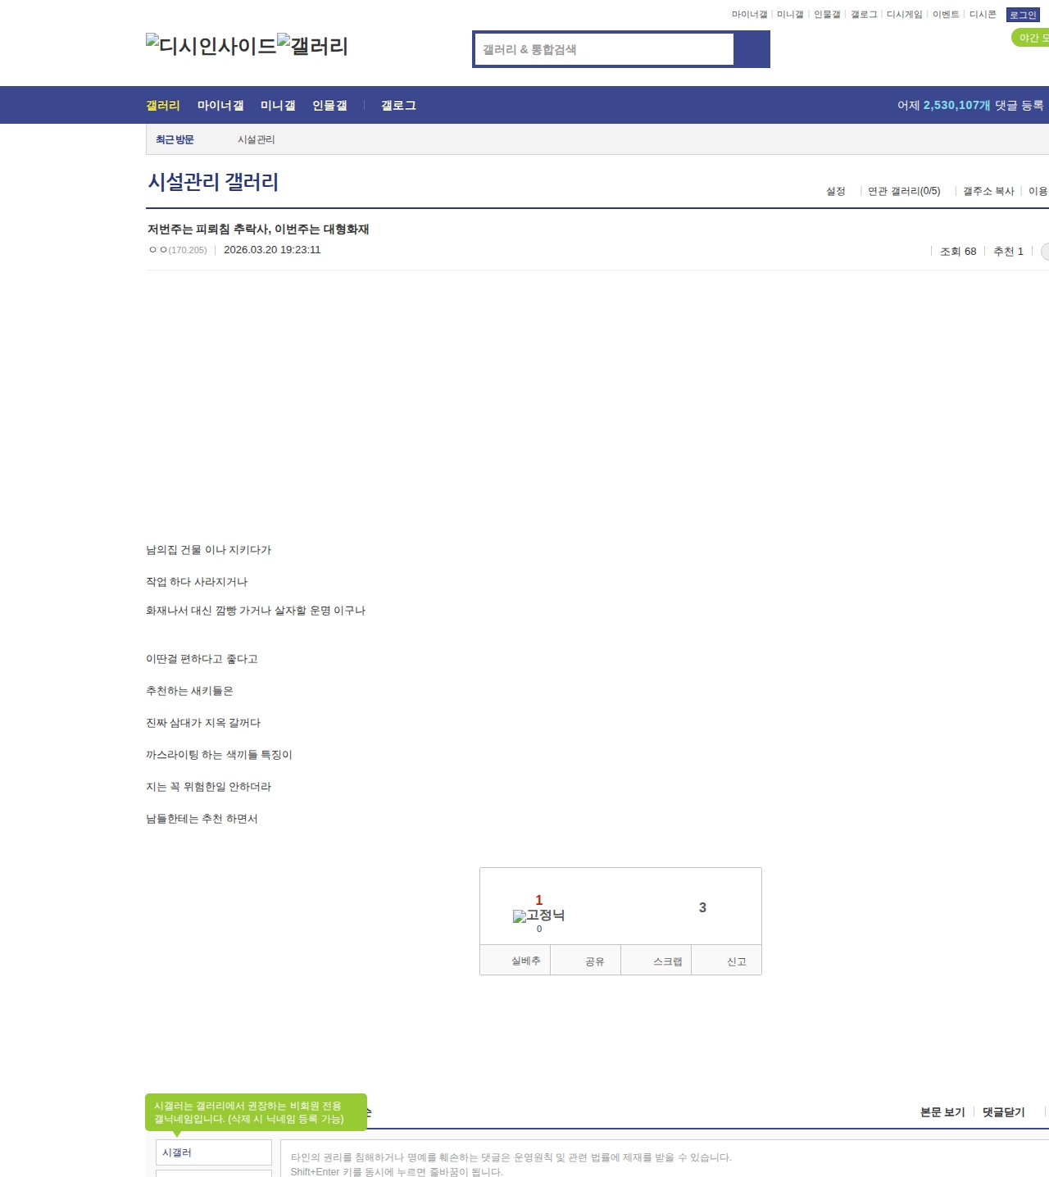Open 마이너갤 in the top utility links

pyautogui.click(x=749, y=15)
